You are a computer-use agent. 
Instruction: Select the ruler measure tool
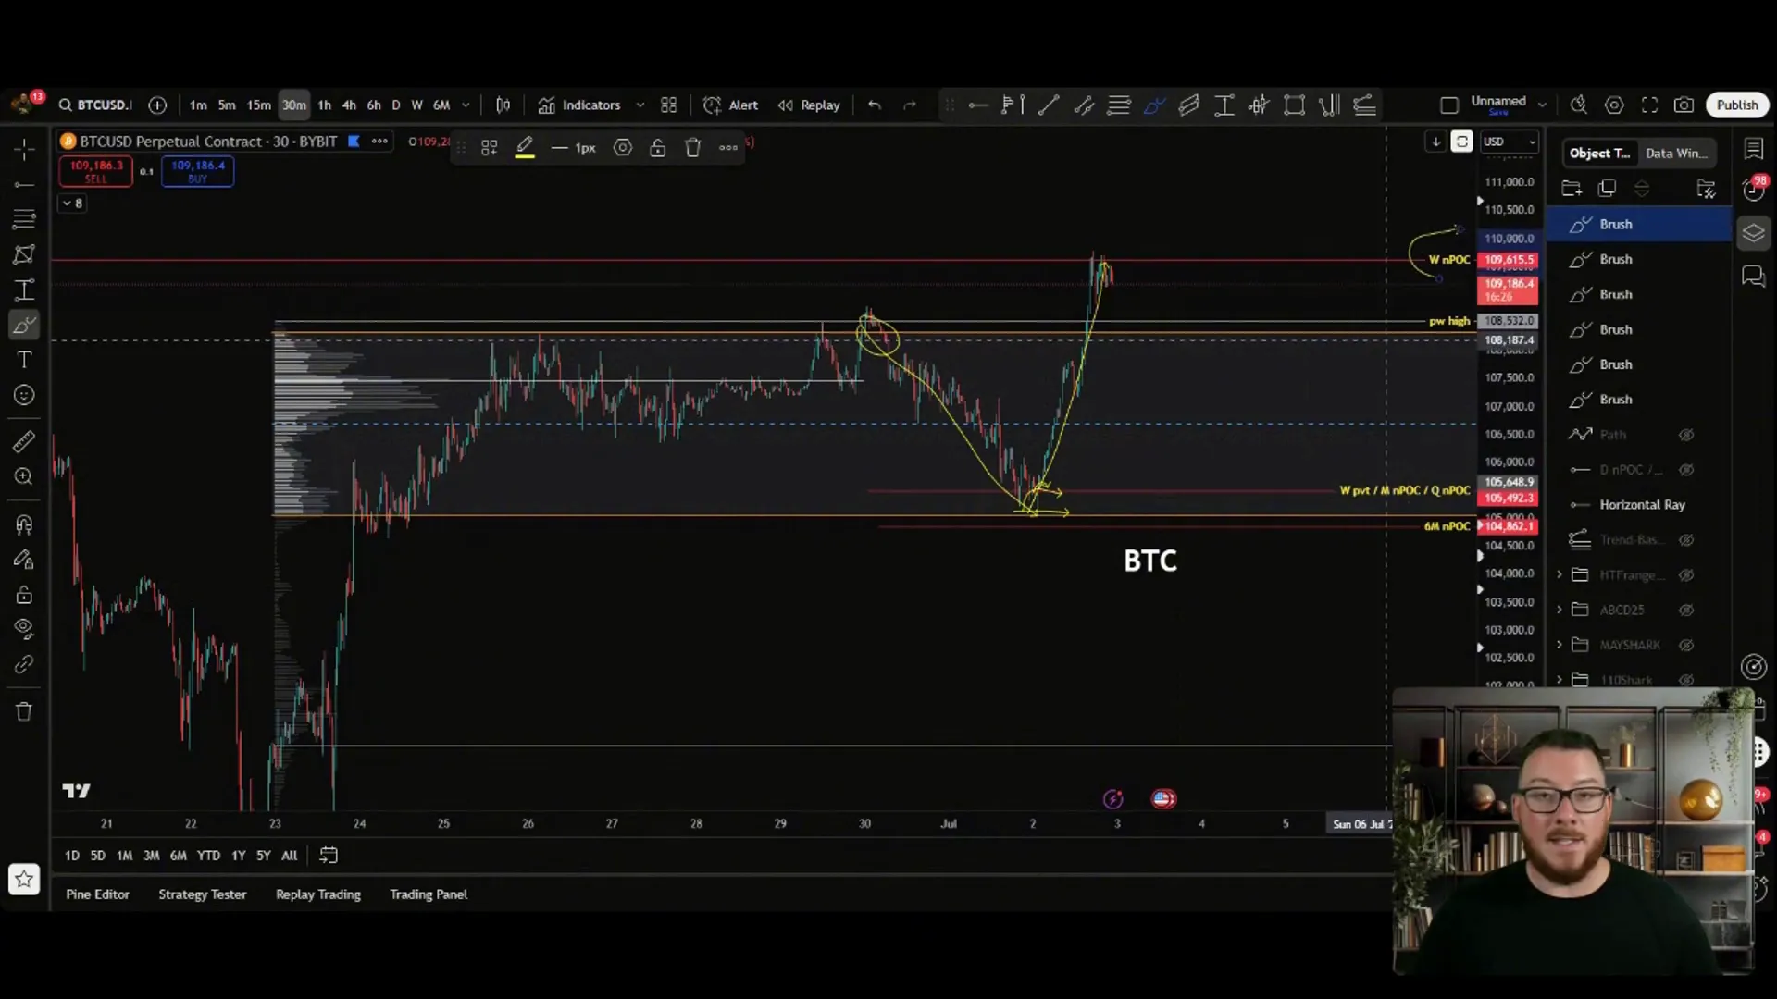[24, 442]
